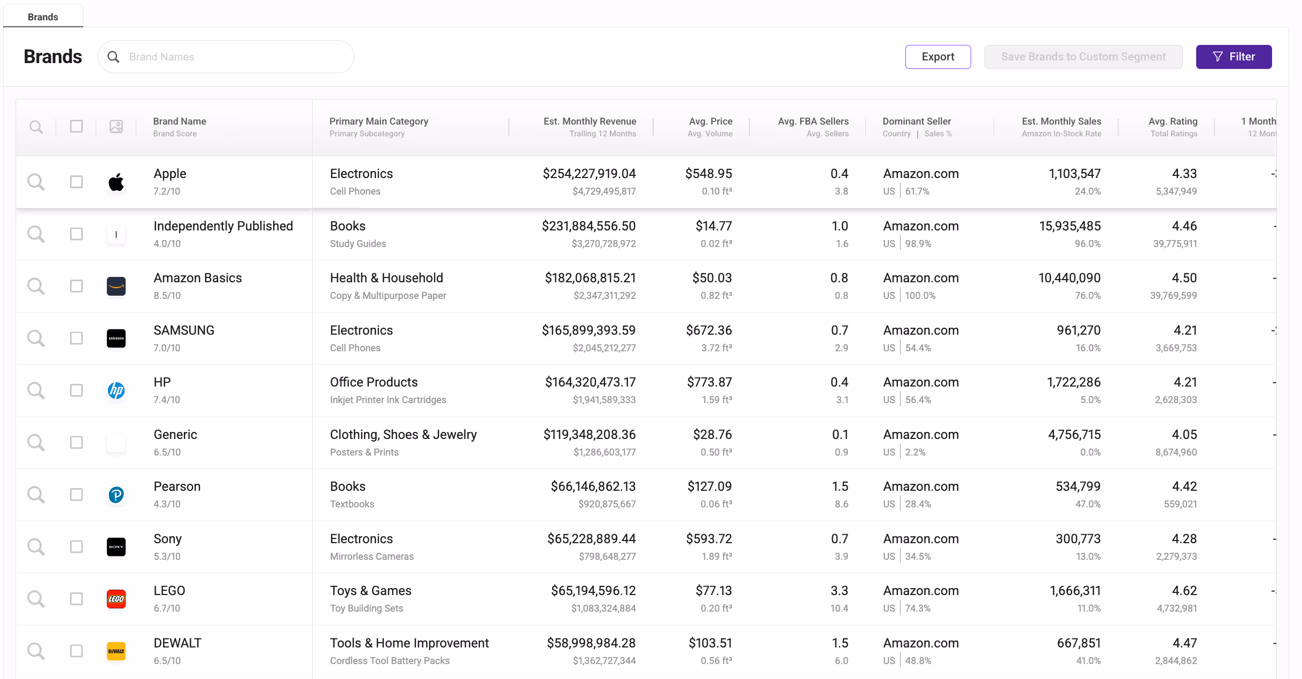Screen dimensions: 1302x679
Task: Check the Independently Published row checkbox
Action: [x=76, y=234]
